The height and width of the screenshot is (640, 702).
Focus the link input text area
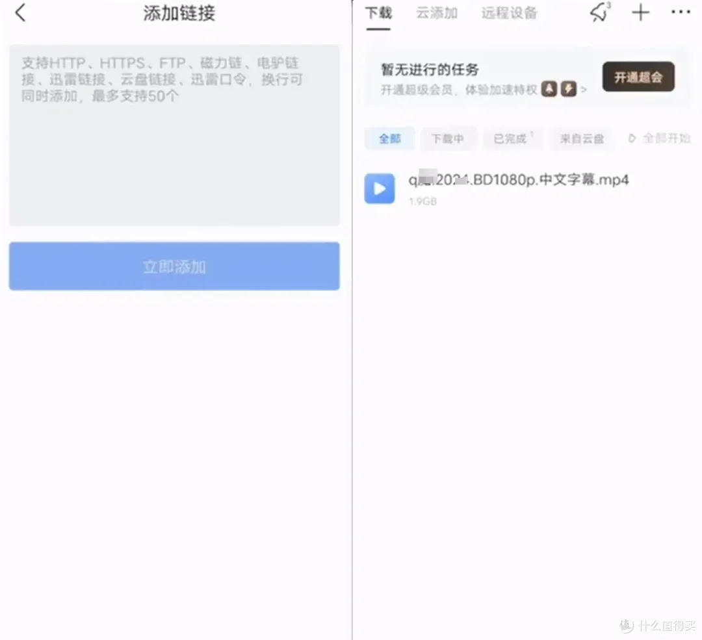[x=174, y=135]
